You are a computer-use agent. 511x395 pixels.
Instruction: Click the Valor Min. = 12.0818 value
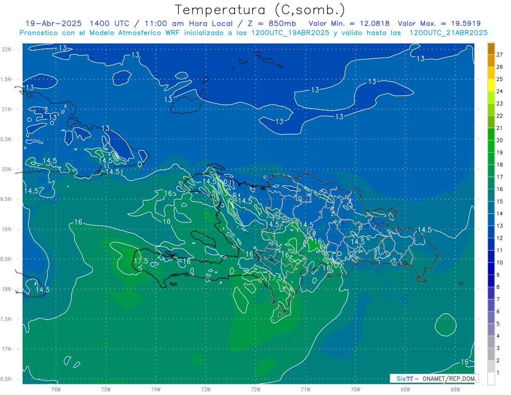pyautogui.click(x=349, y=23)
